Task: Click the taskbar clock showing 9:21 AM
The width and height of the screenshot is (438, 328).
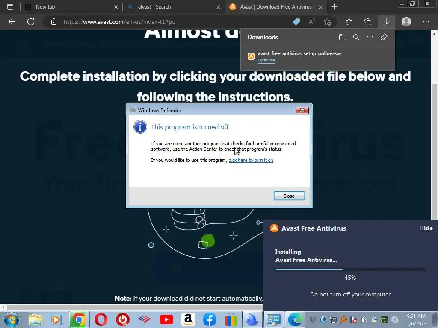Action: pyautogui.click(x=416, y=319)
